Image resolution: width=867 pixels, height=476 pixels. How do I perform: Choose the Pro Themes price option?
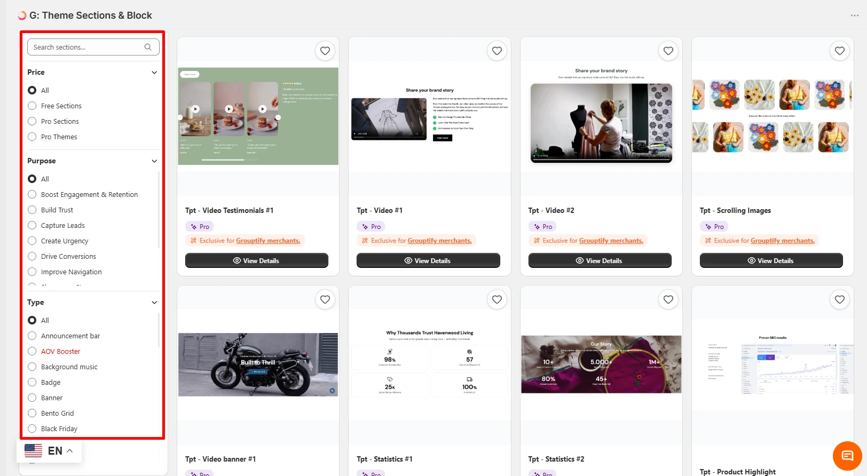tap(32, 137)
